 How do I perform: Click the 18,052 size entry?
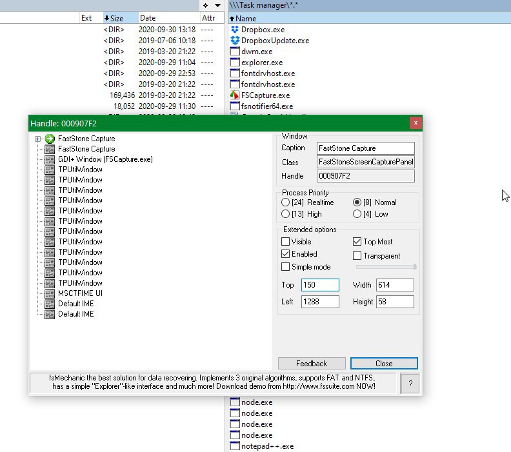pos(124,106)
